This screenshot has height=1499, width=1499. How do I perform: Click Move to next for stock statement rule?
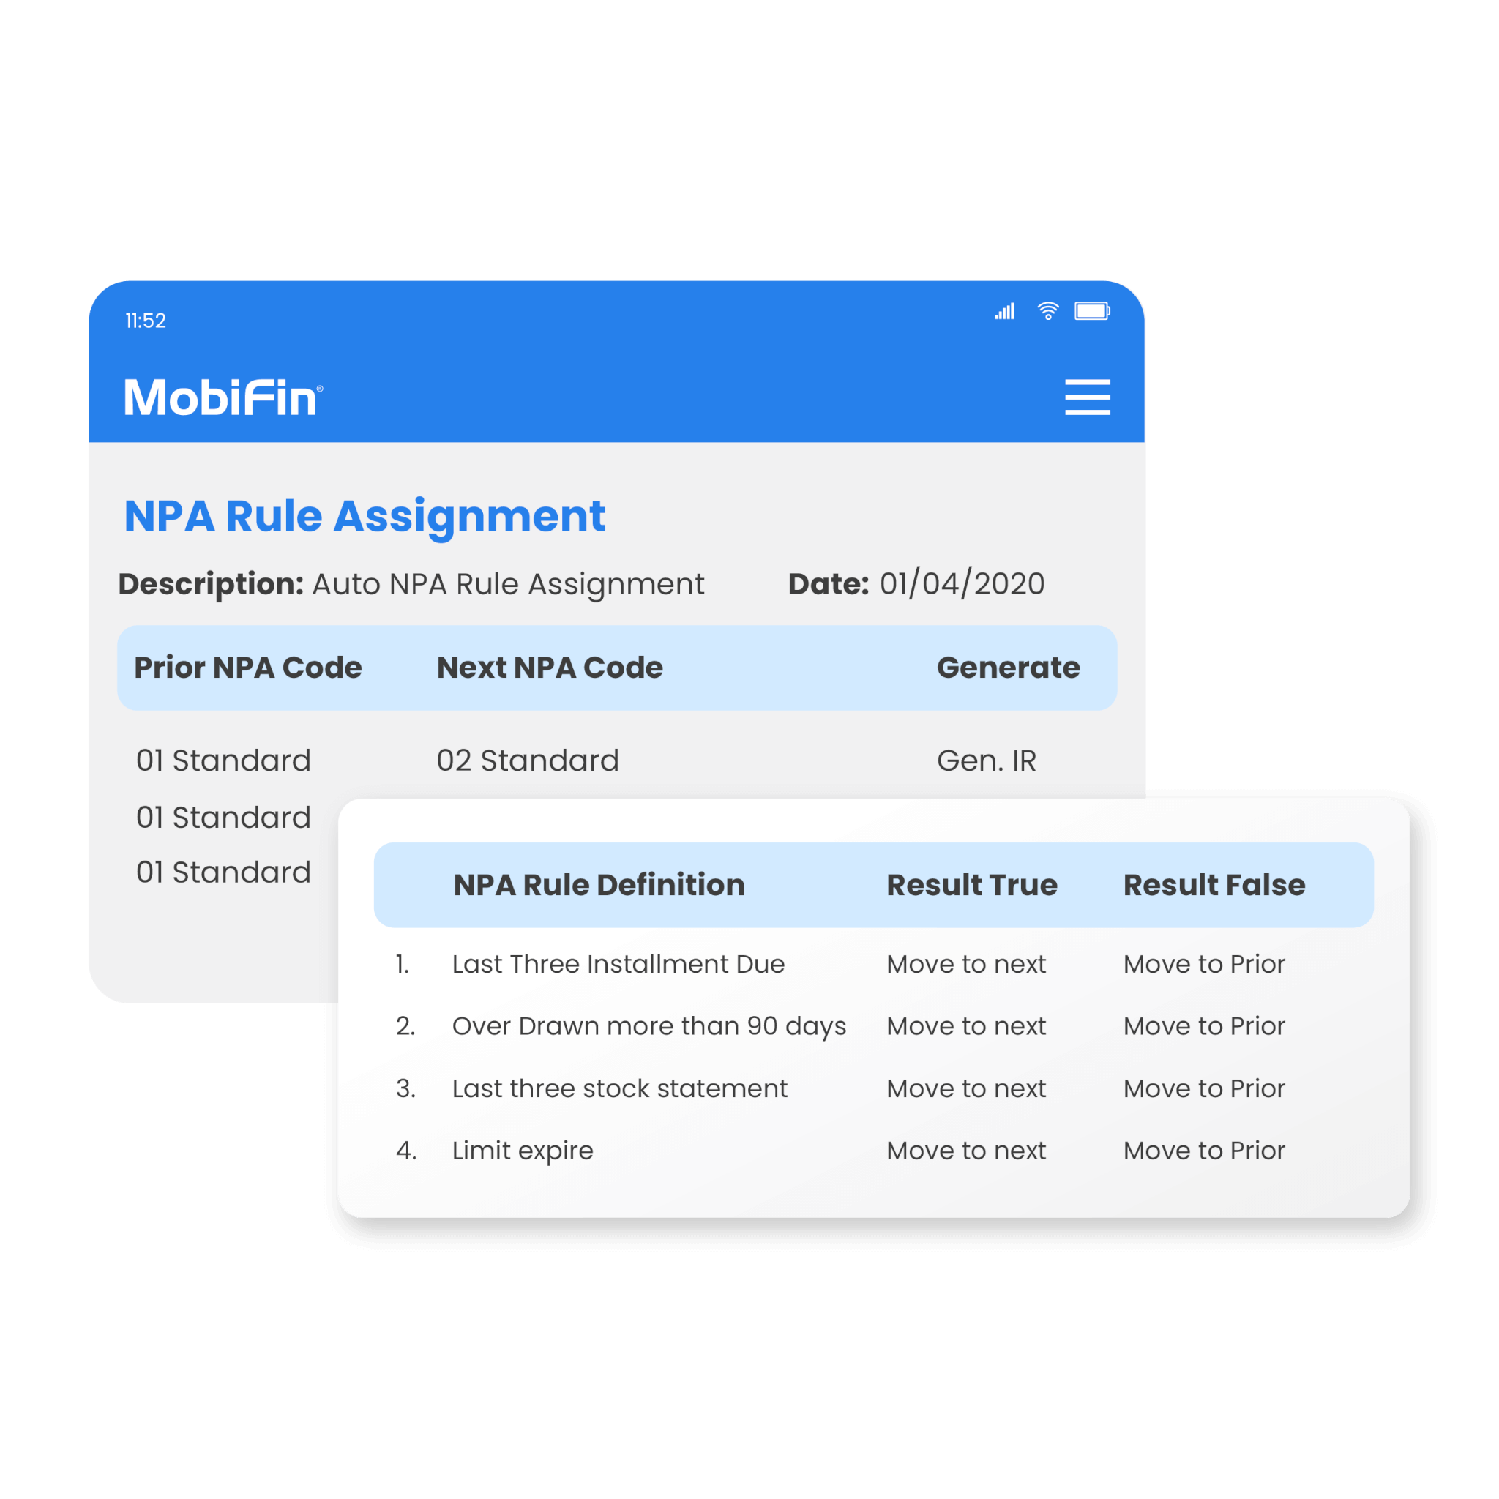pos(967,1088)
